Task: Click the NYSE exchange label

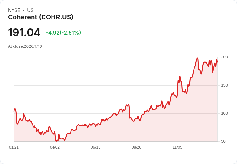Action: 14,10
